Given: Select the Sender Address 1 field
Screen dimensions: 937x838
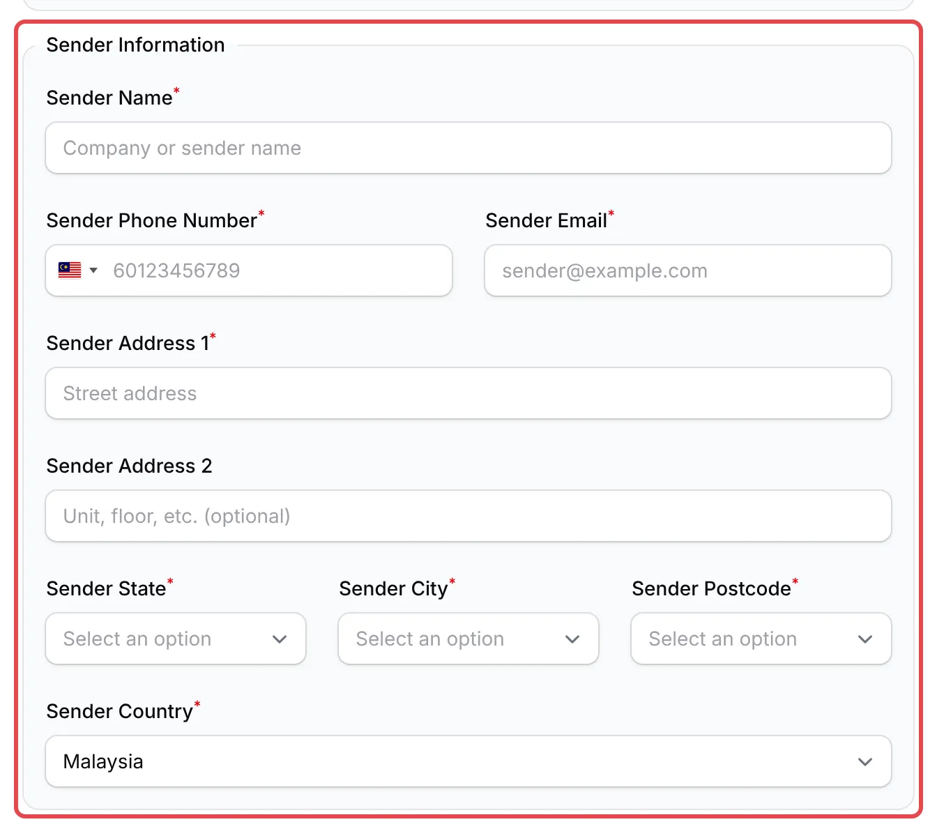Looking at the screenshot, I should click(x=468, y=393).
